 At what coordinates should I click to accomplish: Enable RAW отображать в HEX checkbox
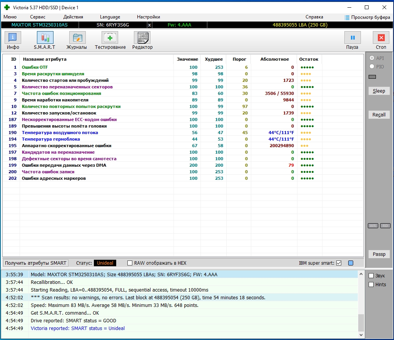130,263
